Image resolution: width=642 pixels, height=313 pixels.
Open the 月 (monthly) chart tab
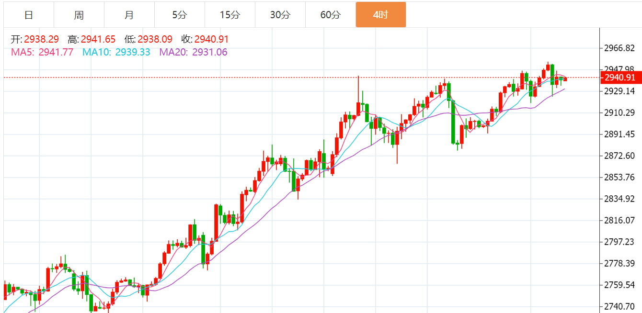(129, 15)
